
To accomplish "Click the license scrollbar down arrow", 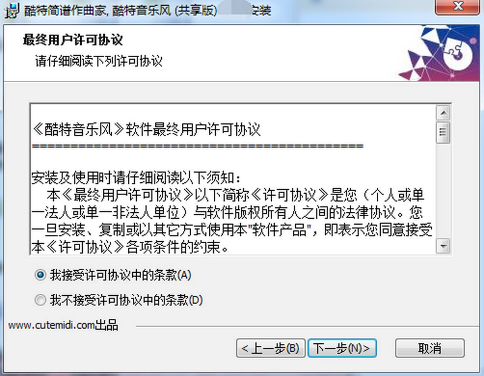I will (444, 245).
